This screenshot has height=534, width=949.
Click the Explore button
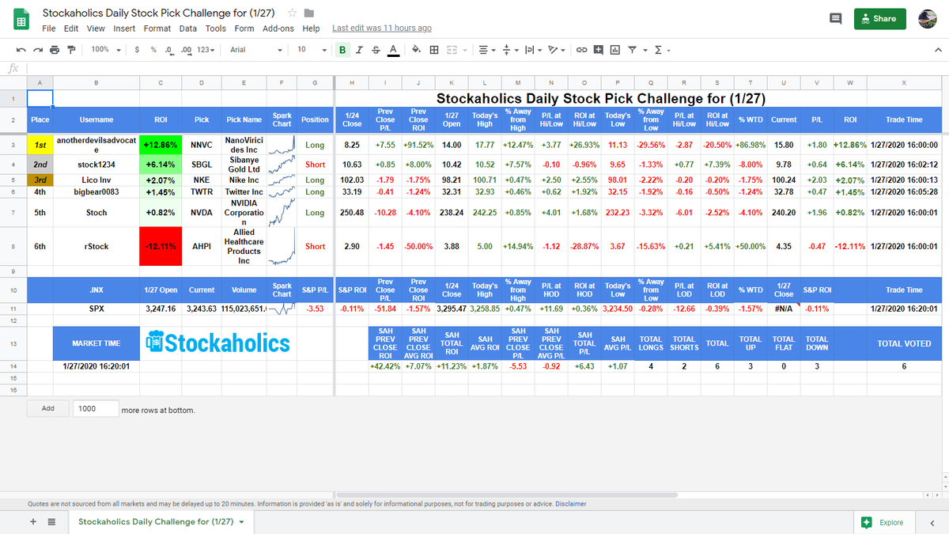(883, 522)
